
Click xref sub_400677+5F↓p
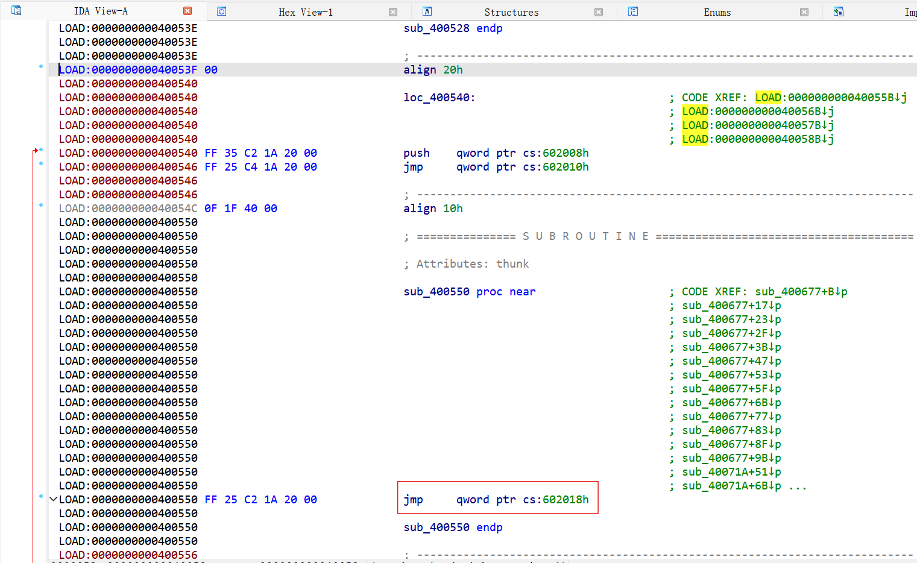point(731,389)
